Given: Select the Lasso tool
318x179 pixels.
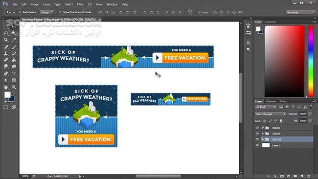Looking at the screenshot, I should (x=6, y=33).
